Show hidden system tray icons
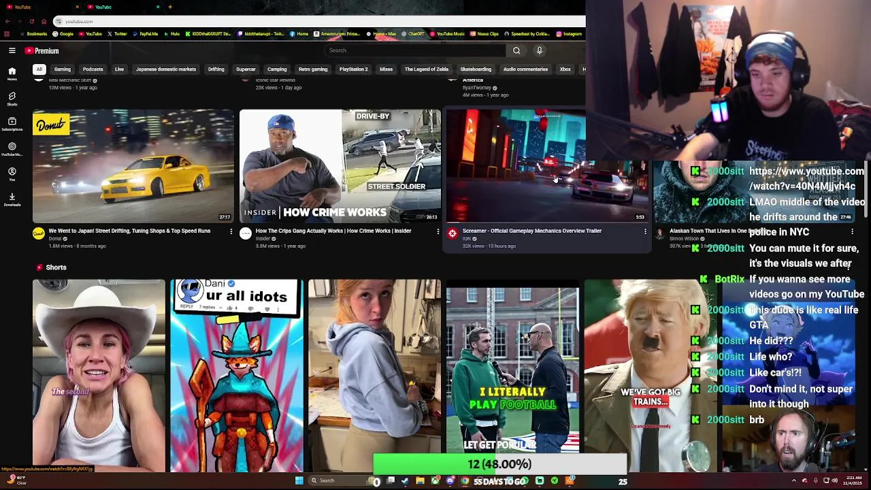 (793, 480)
